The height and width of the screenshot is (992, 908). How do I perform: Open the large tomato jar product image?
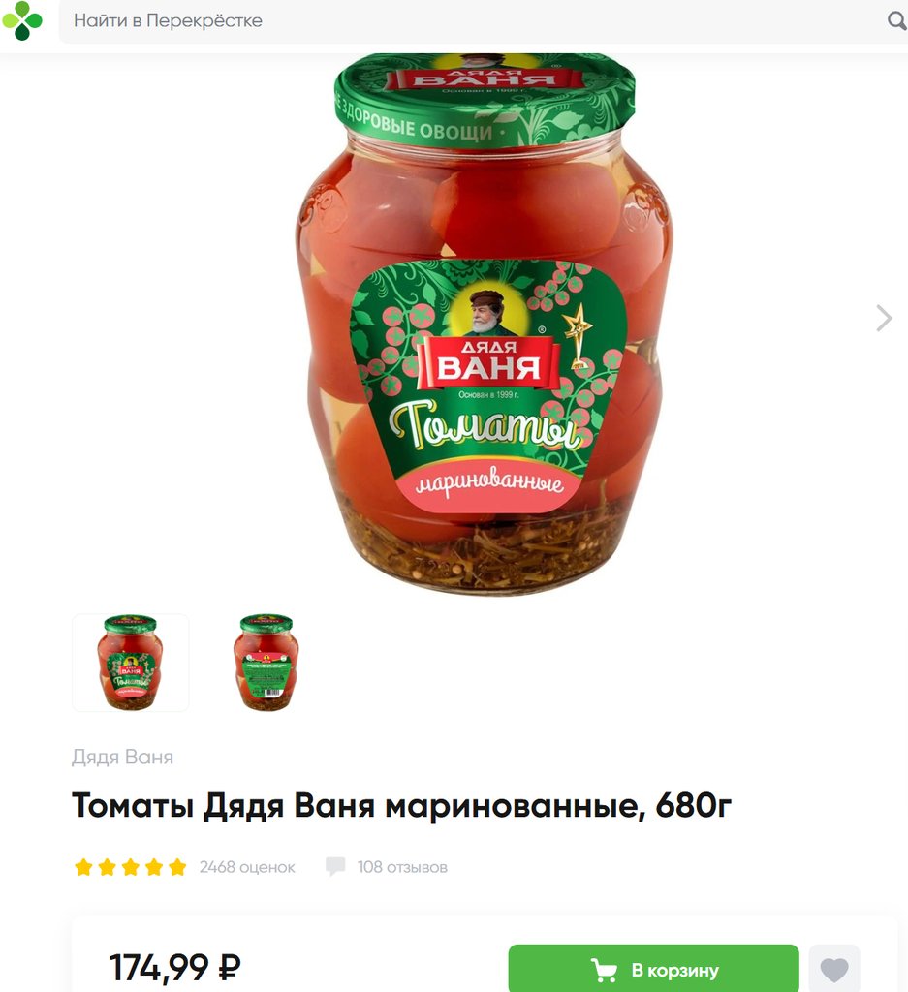point(485,324)
